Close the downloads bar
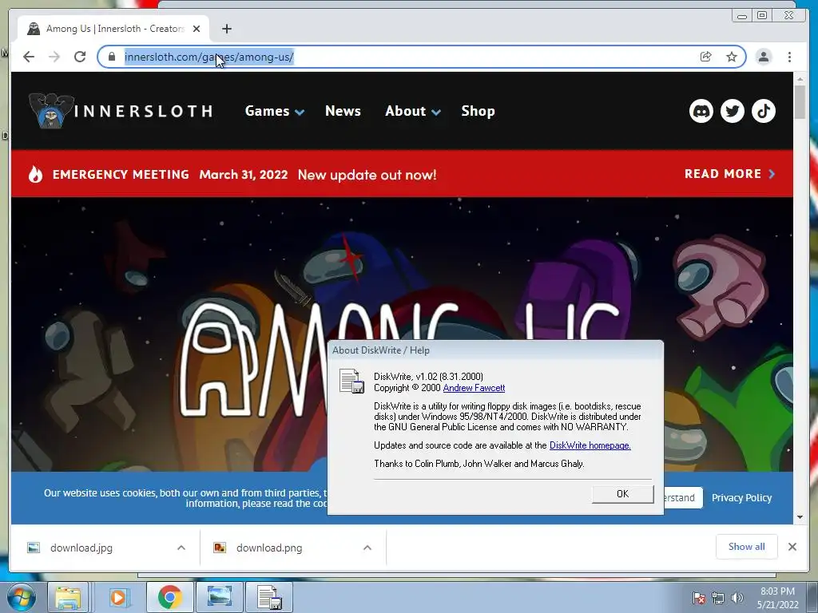818x613 pixels. (792, 547)
